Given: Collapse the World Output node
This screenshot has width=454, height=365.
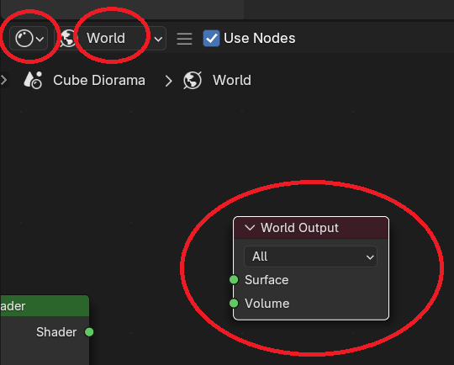Looking at the screenshot, I should point(250,228).
